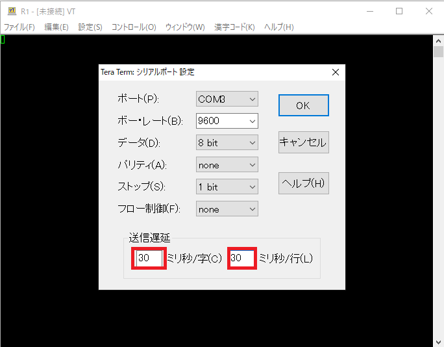Image resolution: width=444 pixels, height=347 pixels.
Task: Click the ボー・レート(B) label
Action: (150, 121)
